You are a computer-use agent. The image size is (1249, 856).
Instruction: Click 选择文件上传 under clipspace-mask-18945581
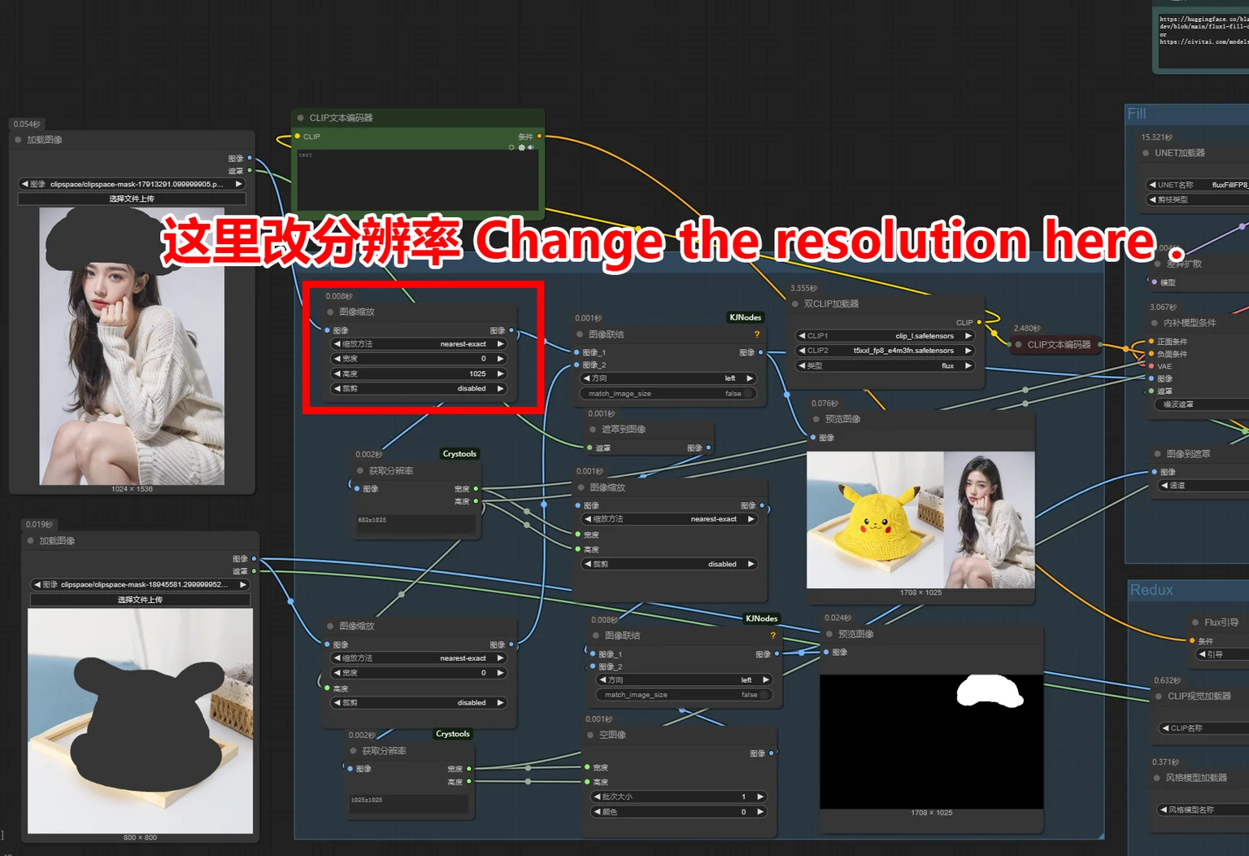140,600
